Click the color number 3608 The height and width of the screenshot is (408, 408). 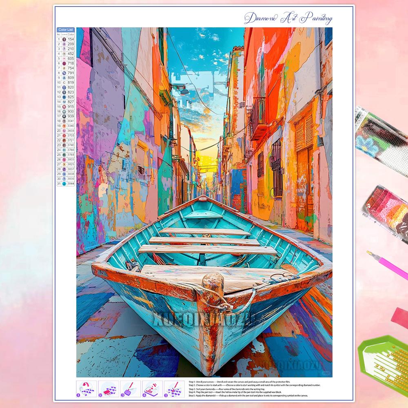click(x=71, y=131)
